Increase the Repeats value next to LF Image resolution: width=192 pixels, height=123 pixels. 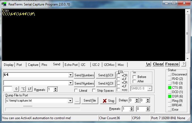[x=56, y=88]
